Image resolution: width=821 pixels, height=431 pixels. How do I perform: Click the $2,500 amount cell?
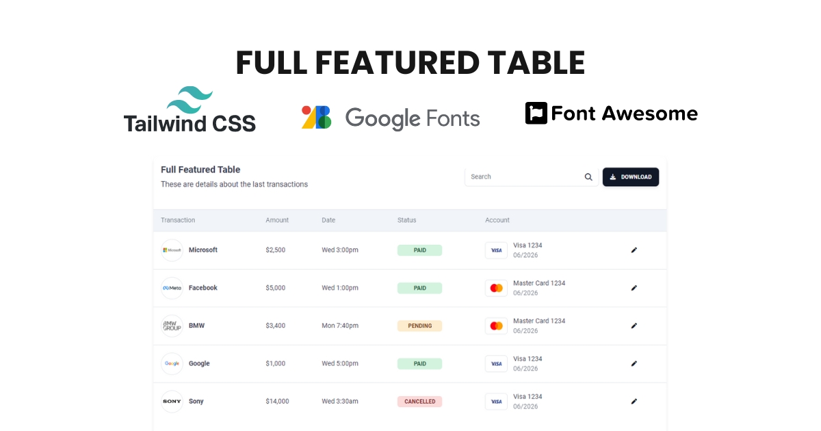pyautogui.click(x=276, y=250)
